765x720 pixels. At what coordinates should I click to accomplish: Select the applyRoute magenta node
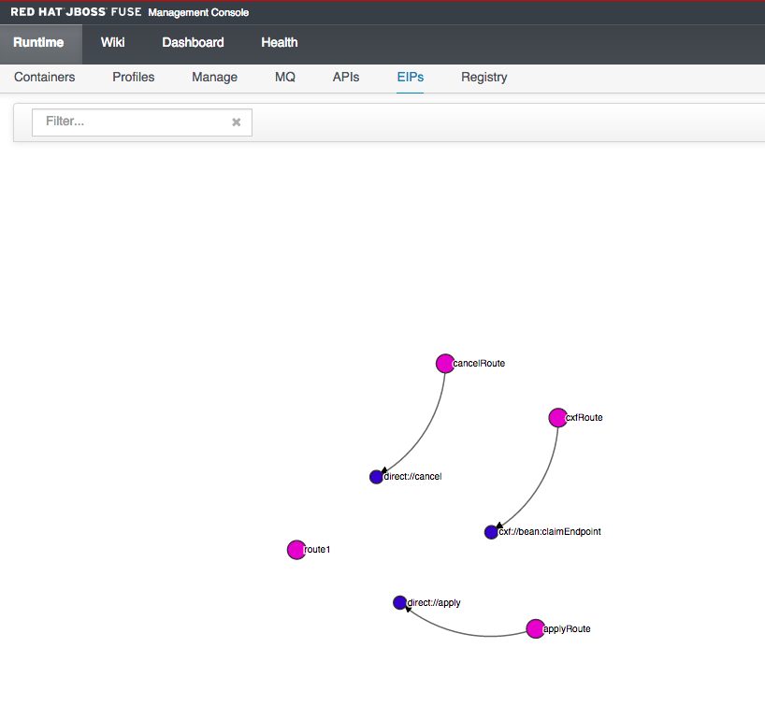point(535,628)
